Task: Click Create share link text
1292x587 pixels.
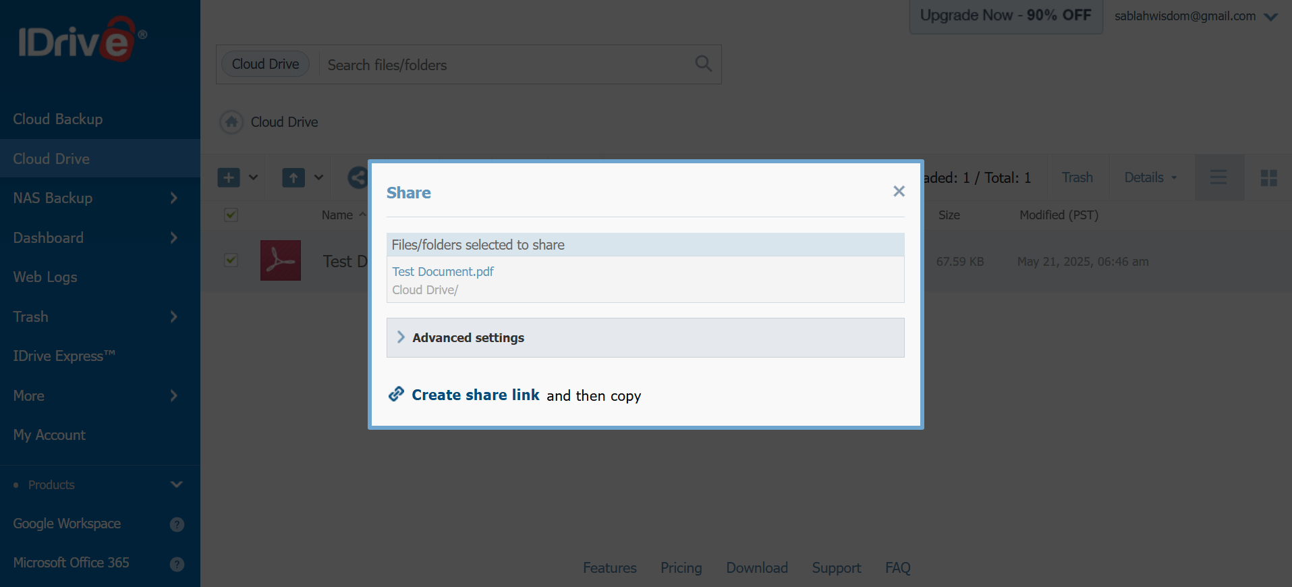Action: click(x=476, y=395)
